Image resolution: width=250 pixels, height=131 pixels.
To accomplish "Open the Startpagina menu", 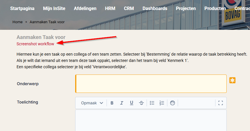I will click(x=22, y=8).
